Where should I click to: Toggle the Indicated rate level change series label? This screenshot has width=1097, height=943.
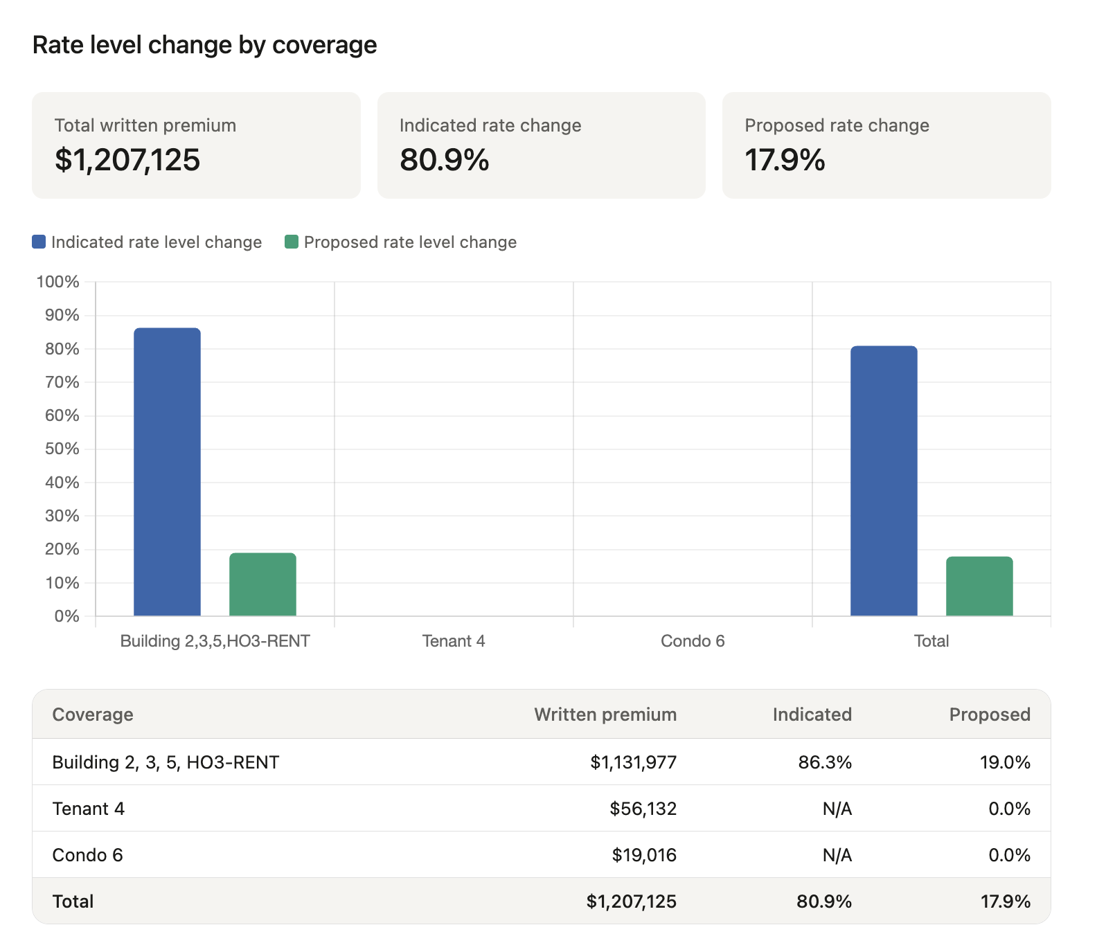[157, 242]
